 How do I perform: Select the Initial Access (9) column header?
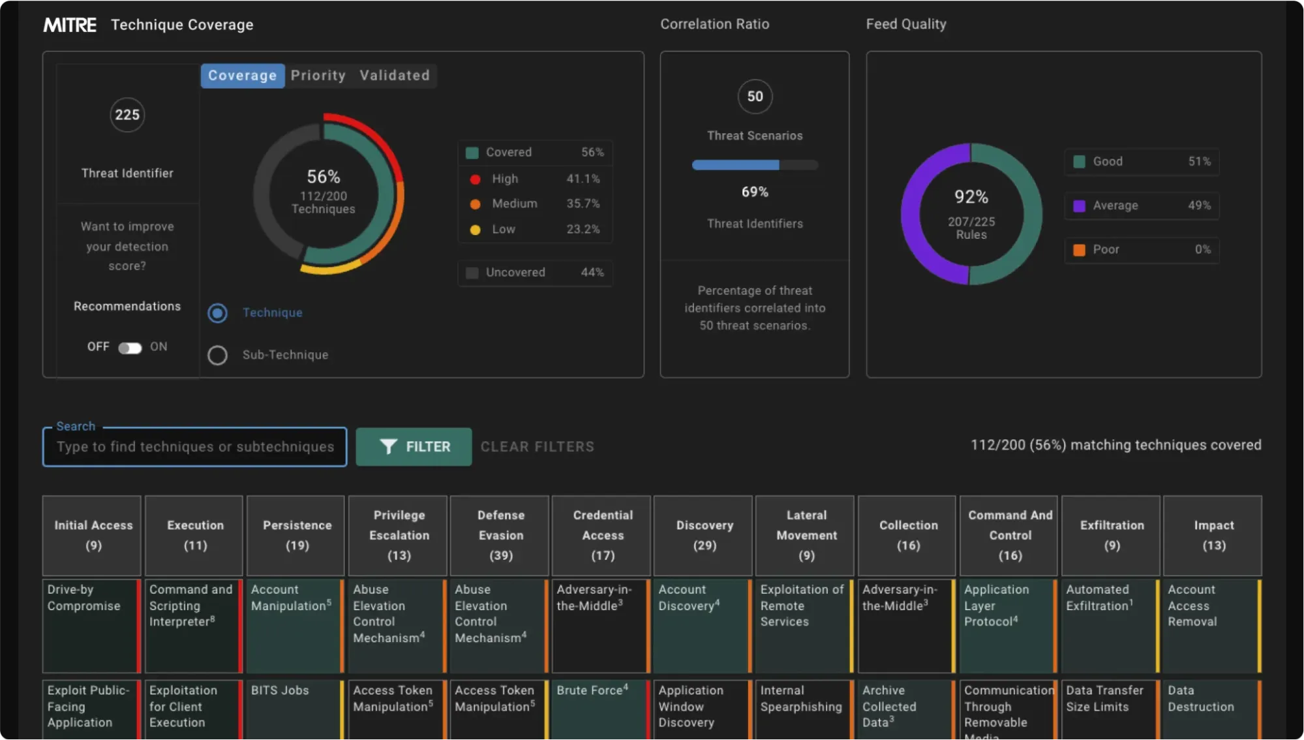click(x=92, y=536)
